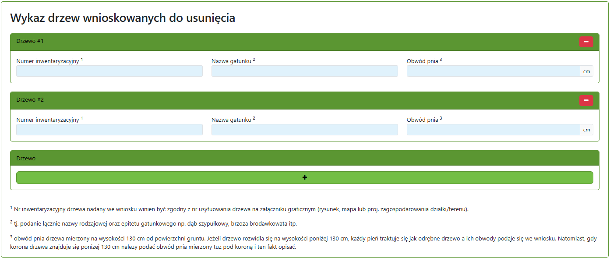This screenshot has width=610, height=258.
Task: Click Nazwa gatunku label in Drzewo #2
Action: tap(231, 120)
